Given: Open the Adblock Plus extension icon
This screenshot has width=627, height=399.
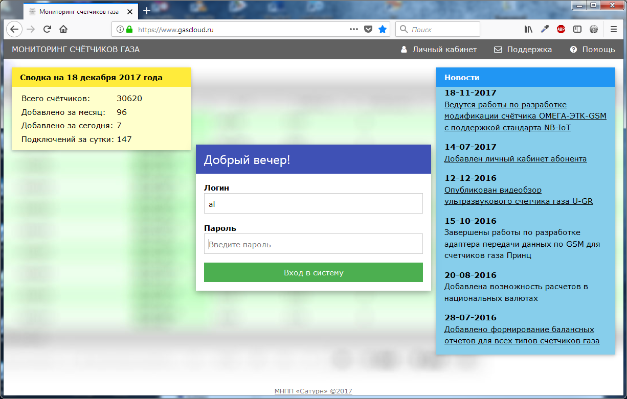Looking at the screenshot, I should 561,29.
